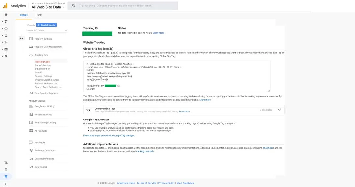Click the Property Settings icon
Screen dimensions: 355x187
coord(31,39)
